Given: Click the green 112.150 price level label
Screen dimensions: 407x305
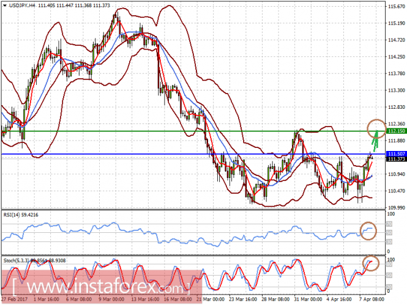Looking at the screenshot, I should (x=397, y=131).
